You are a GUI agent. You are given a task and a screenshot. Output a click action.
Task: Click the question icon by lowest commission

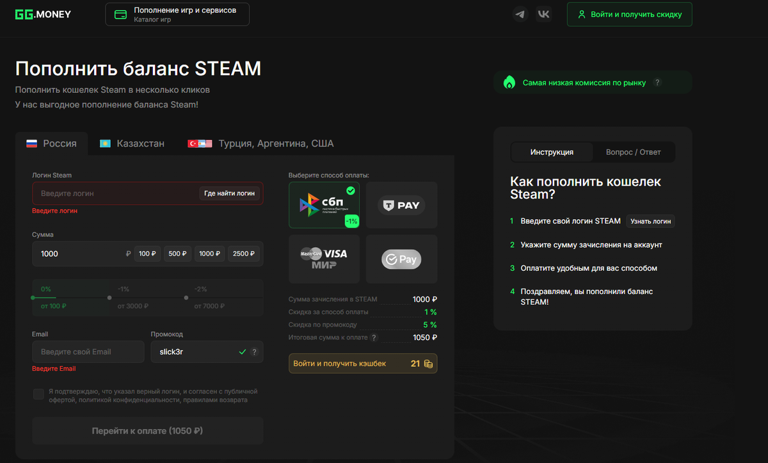coord(657,83)
